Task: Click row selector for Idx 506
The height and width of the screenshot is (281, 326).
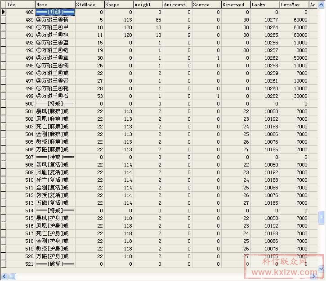Action: (x=3, y=149)
